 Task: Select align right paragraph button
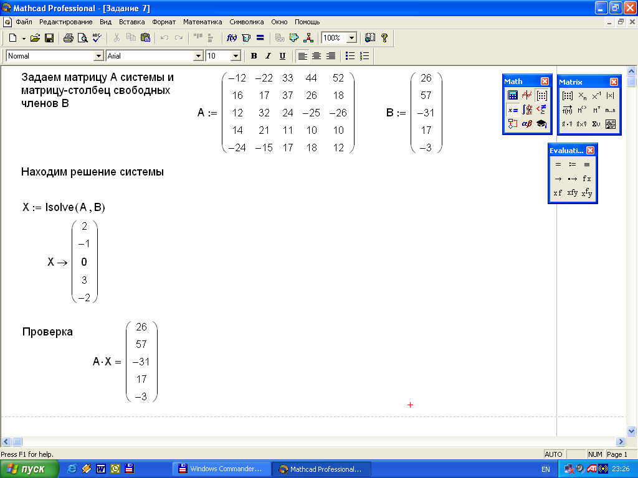point(331,56)
